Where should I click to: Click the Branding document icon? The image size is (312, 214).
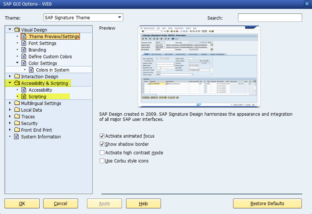point(24,50)
